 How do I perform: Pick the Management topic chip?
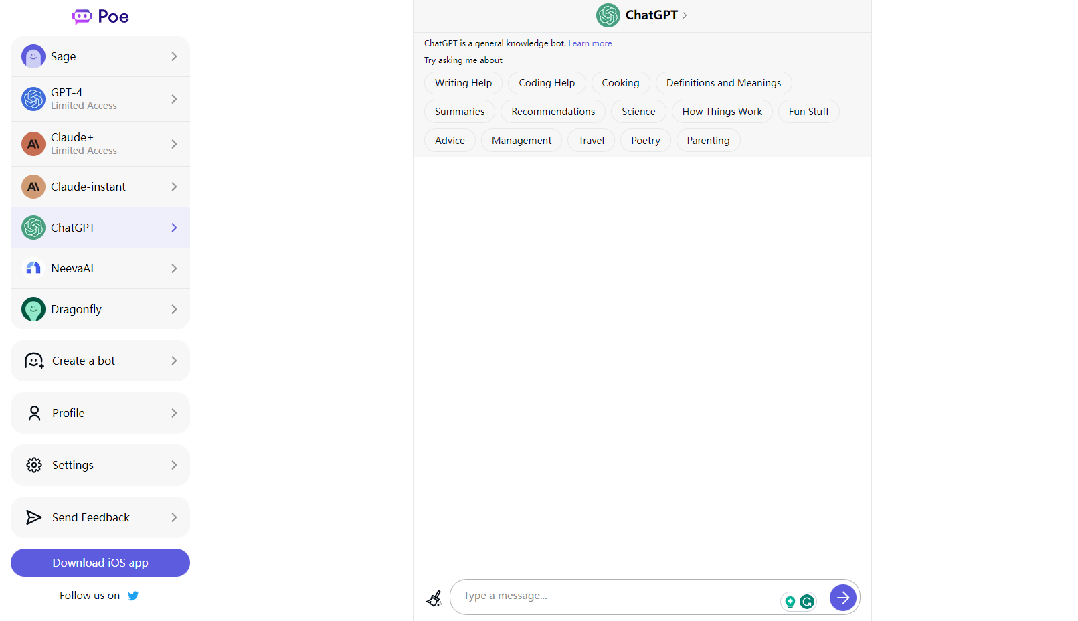(521, 141)
